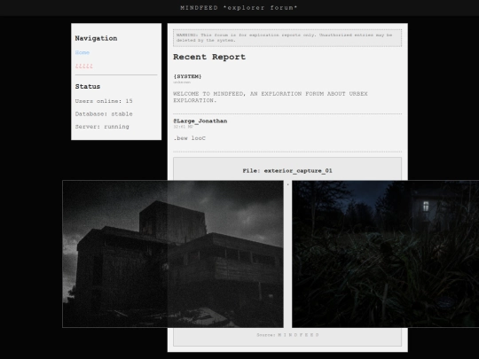Select the MINDFEED explorer forum title

pyautogui.click(x=239, y=8)
